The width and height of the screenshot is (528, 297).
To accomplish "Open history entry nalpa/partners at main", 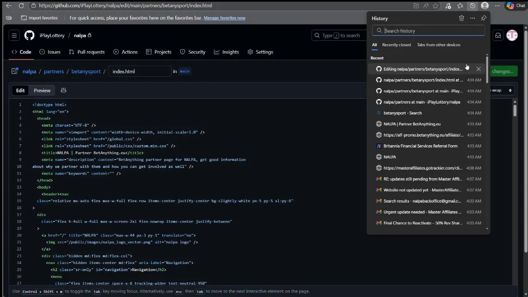I will click(427, 102).
